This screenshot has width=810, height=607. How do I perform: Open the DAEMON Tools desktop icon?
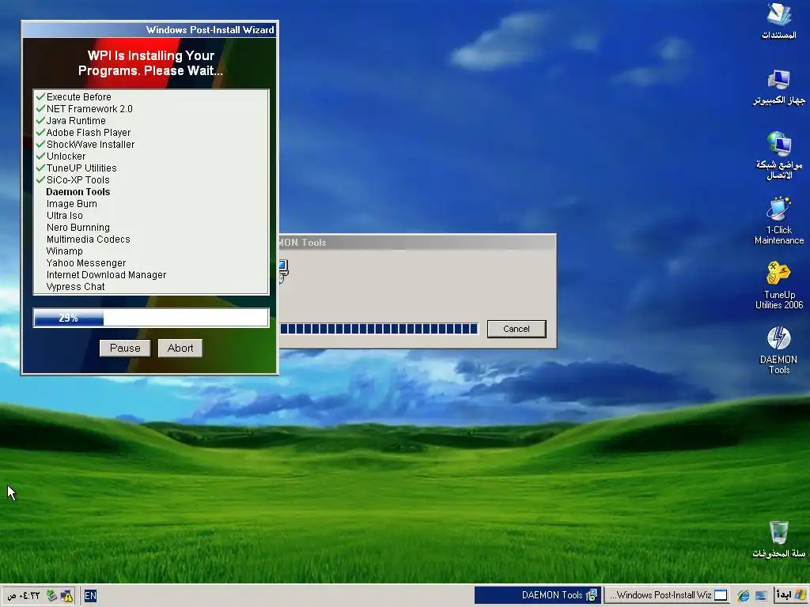(778, 350)
